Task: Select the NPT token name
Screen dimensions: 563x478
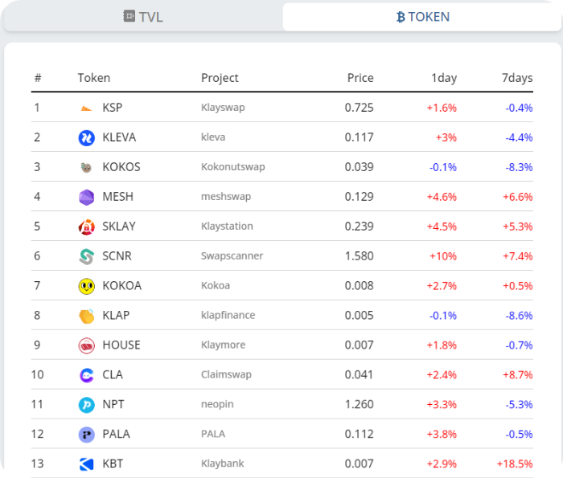Action: [x=113, y=404]
